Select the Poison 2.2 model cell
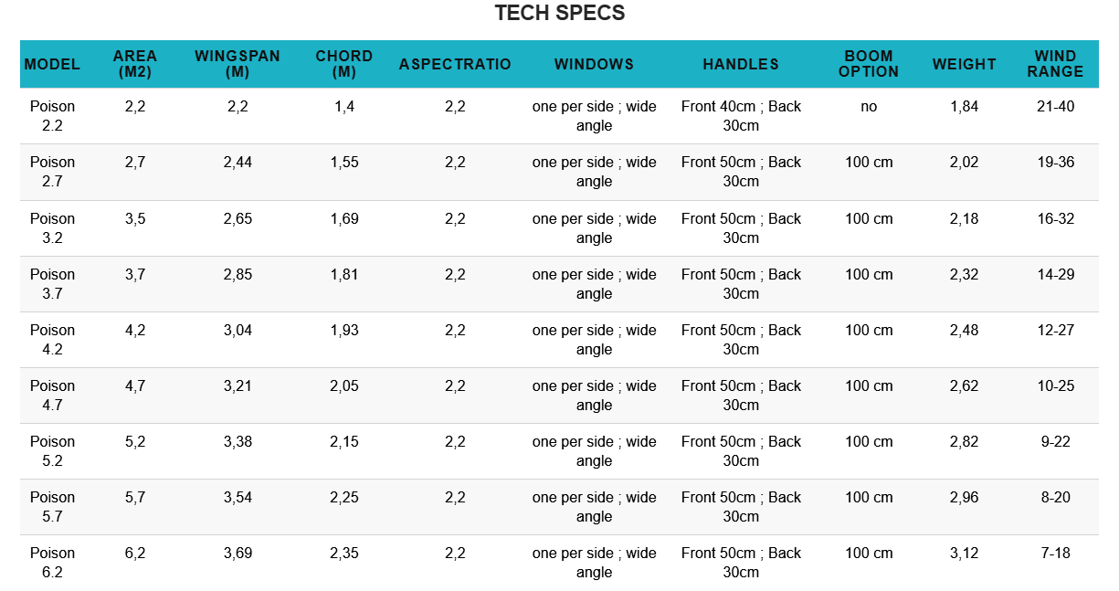 click(x=52, y=116)
